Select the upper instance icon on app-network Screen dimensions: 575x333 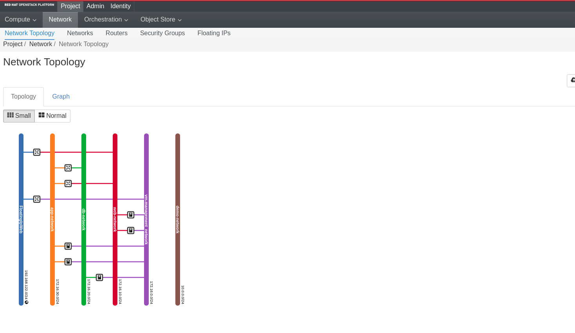pyautogui.click(x=68, y=246)
